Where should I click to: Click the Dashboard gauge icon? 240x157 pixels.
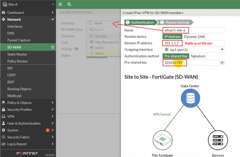(4, 12)
